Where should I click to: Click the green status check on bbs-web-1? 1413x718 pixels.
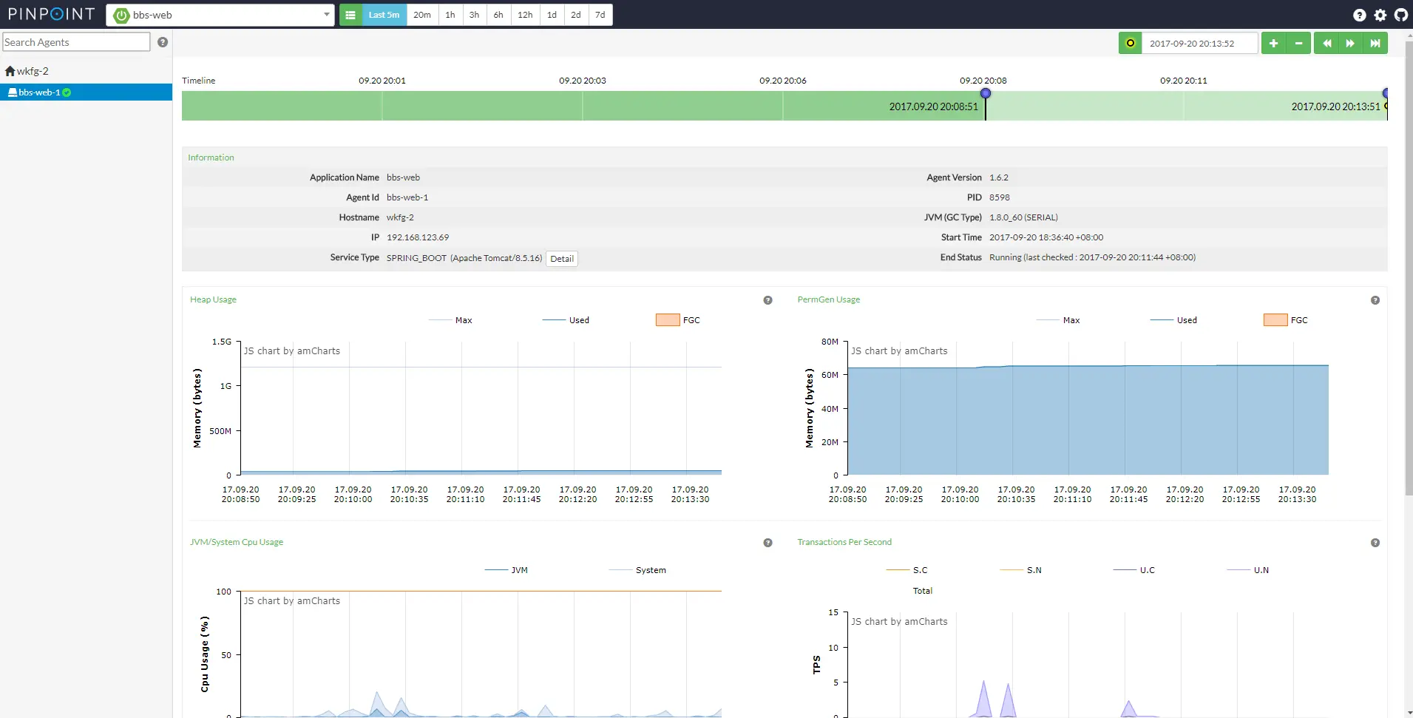(x=67, y=92)
